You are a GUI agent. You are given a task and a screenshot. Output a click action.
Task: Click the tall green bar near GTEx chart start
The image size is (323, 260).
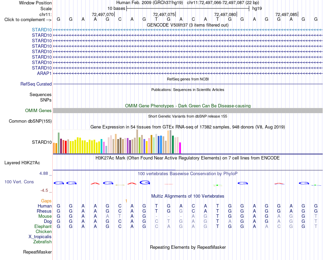coord(58,143)
